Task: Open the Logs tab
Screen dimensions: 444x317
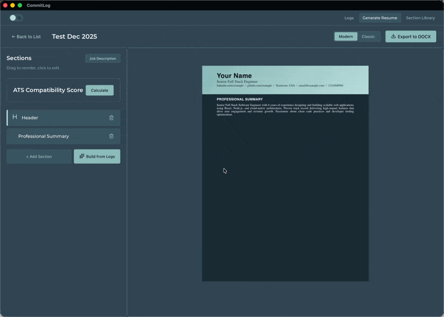Action: click(349, 18)
